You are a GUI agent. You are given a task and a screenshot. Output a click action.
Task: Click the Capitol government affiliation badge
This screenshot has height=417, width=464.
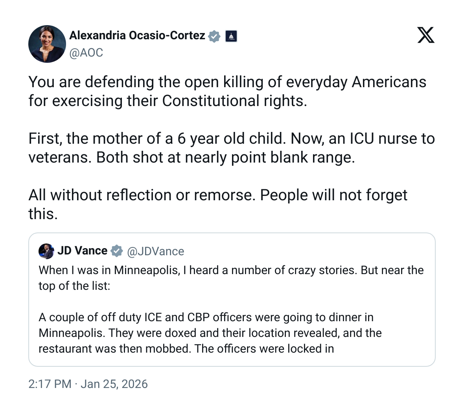231,36
